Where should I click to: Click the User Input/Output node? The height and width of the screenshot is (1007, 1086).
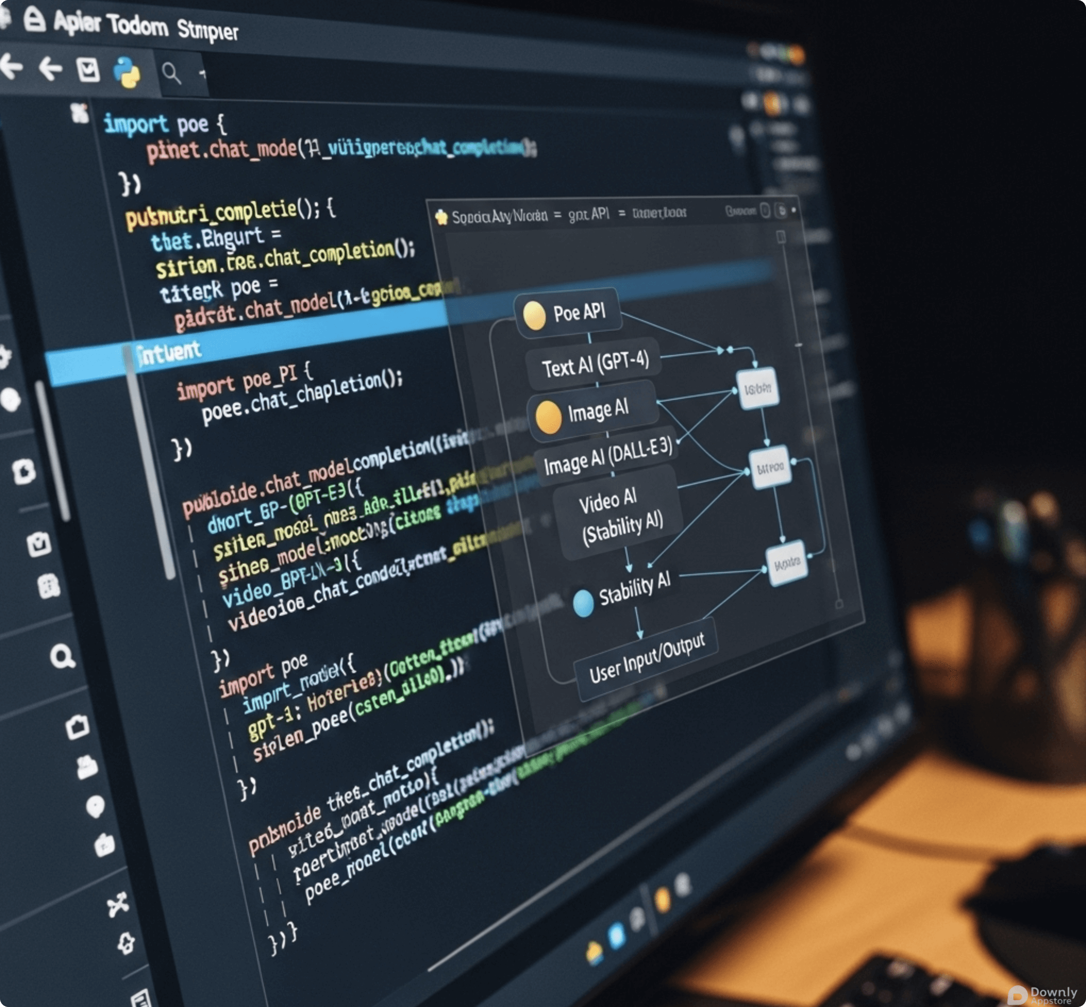647,658
